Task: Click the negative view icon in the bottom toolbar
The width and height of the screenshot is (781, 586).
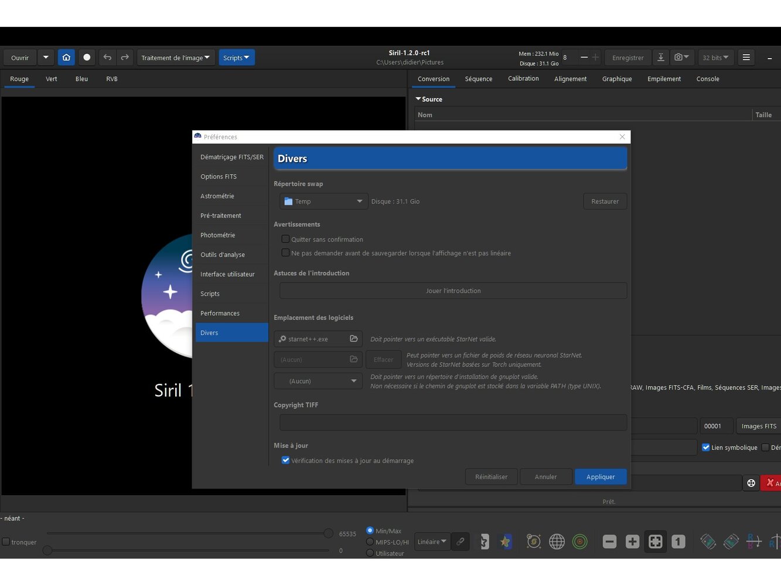Action: click(484, 541)
